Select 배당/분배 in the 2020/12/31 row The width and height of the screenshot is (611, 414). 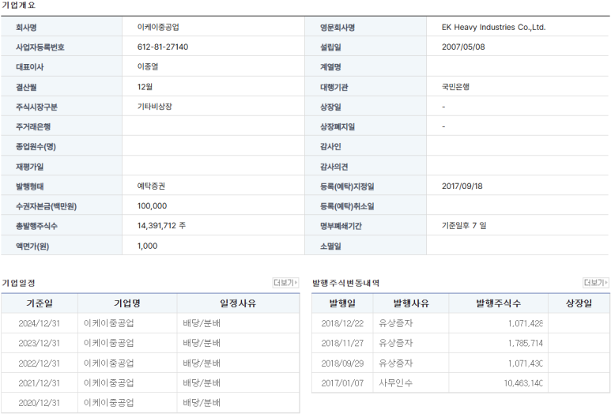[202, 403]
